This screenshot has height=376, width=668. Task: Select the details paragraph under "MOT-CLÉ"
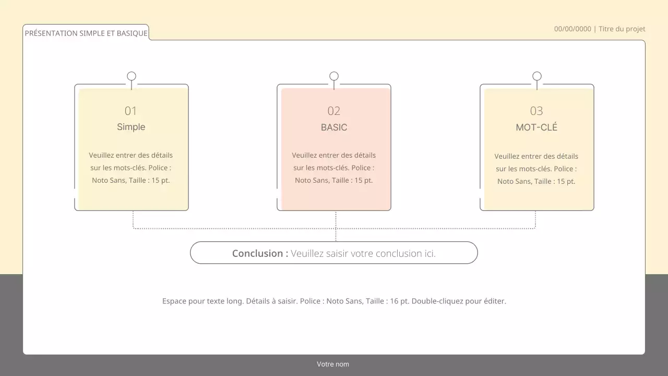tap(536, 169)
